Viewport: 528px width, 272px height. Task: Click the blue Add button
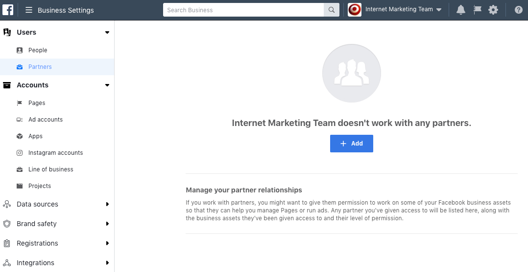pos(351,144)
